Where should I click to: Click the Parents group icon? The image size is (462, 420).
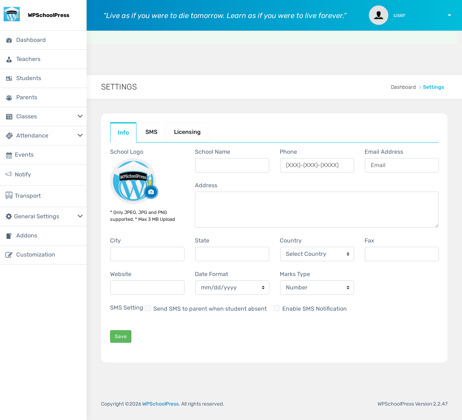9,98
